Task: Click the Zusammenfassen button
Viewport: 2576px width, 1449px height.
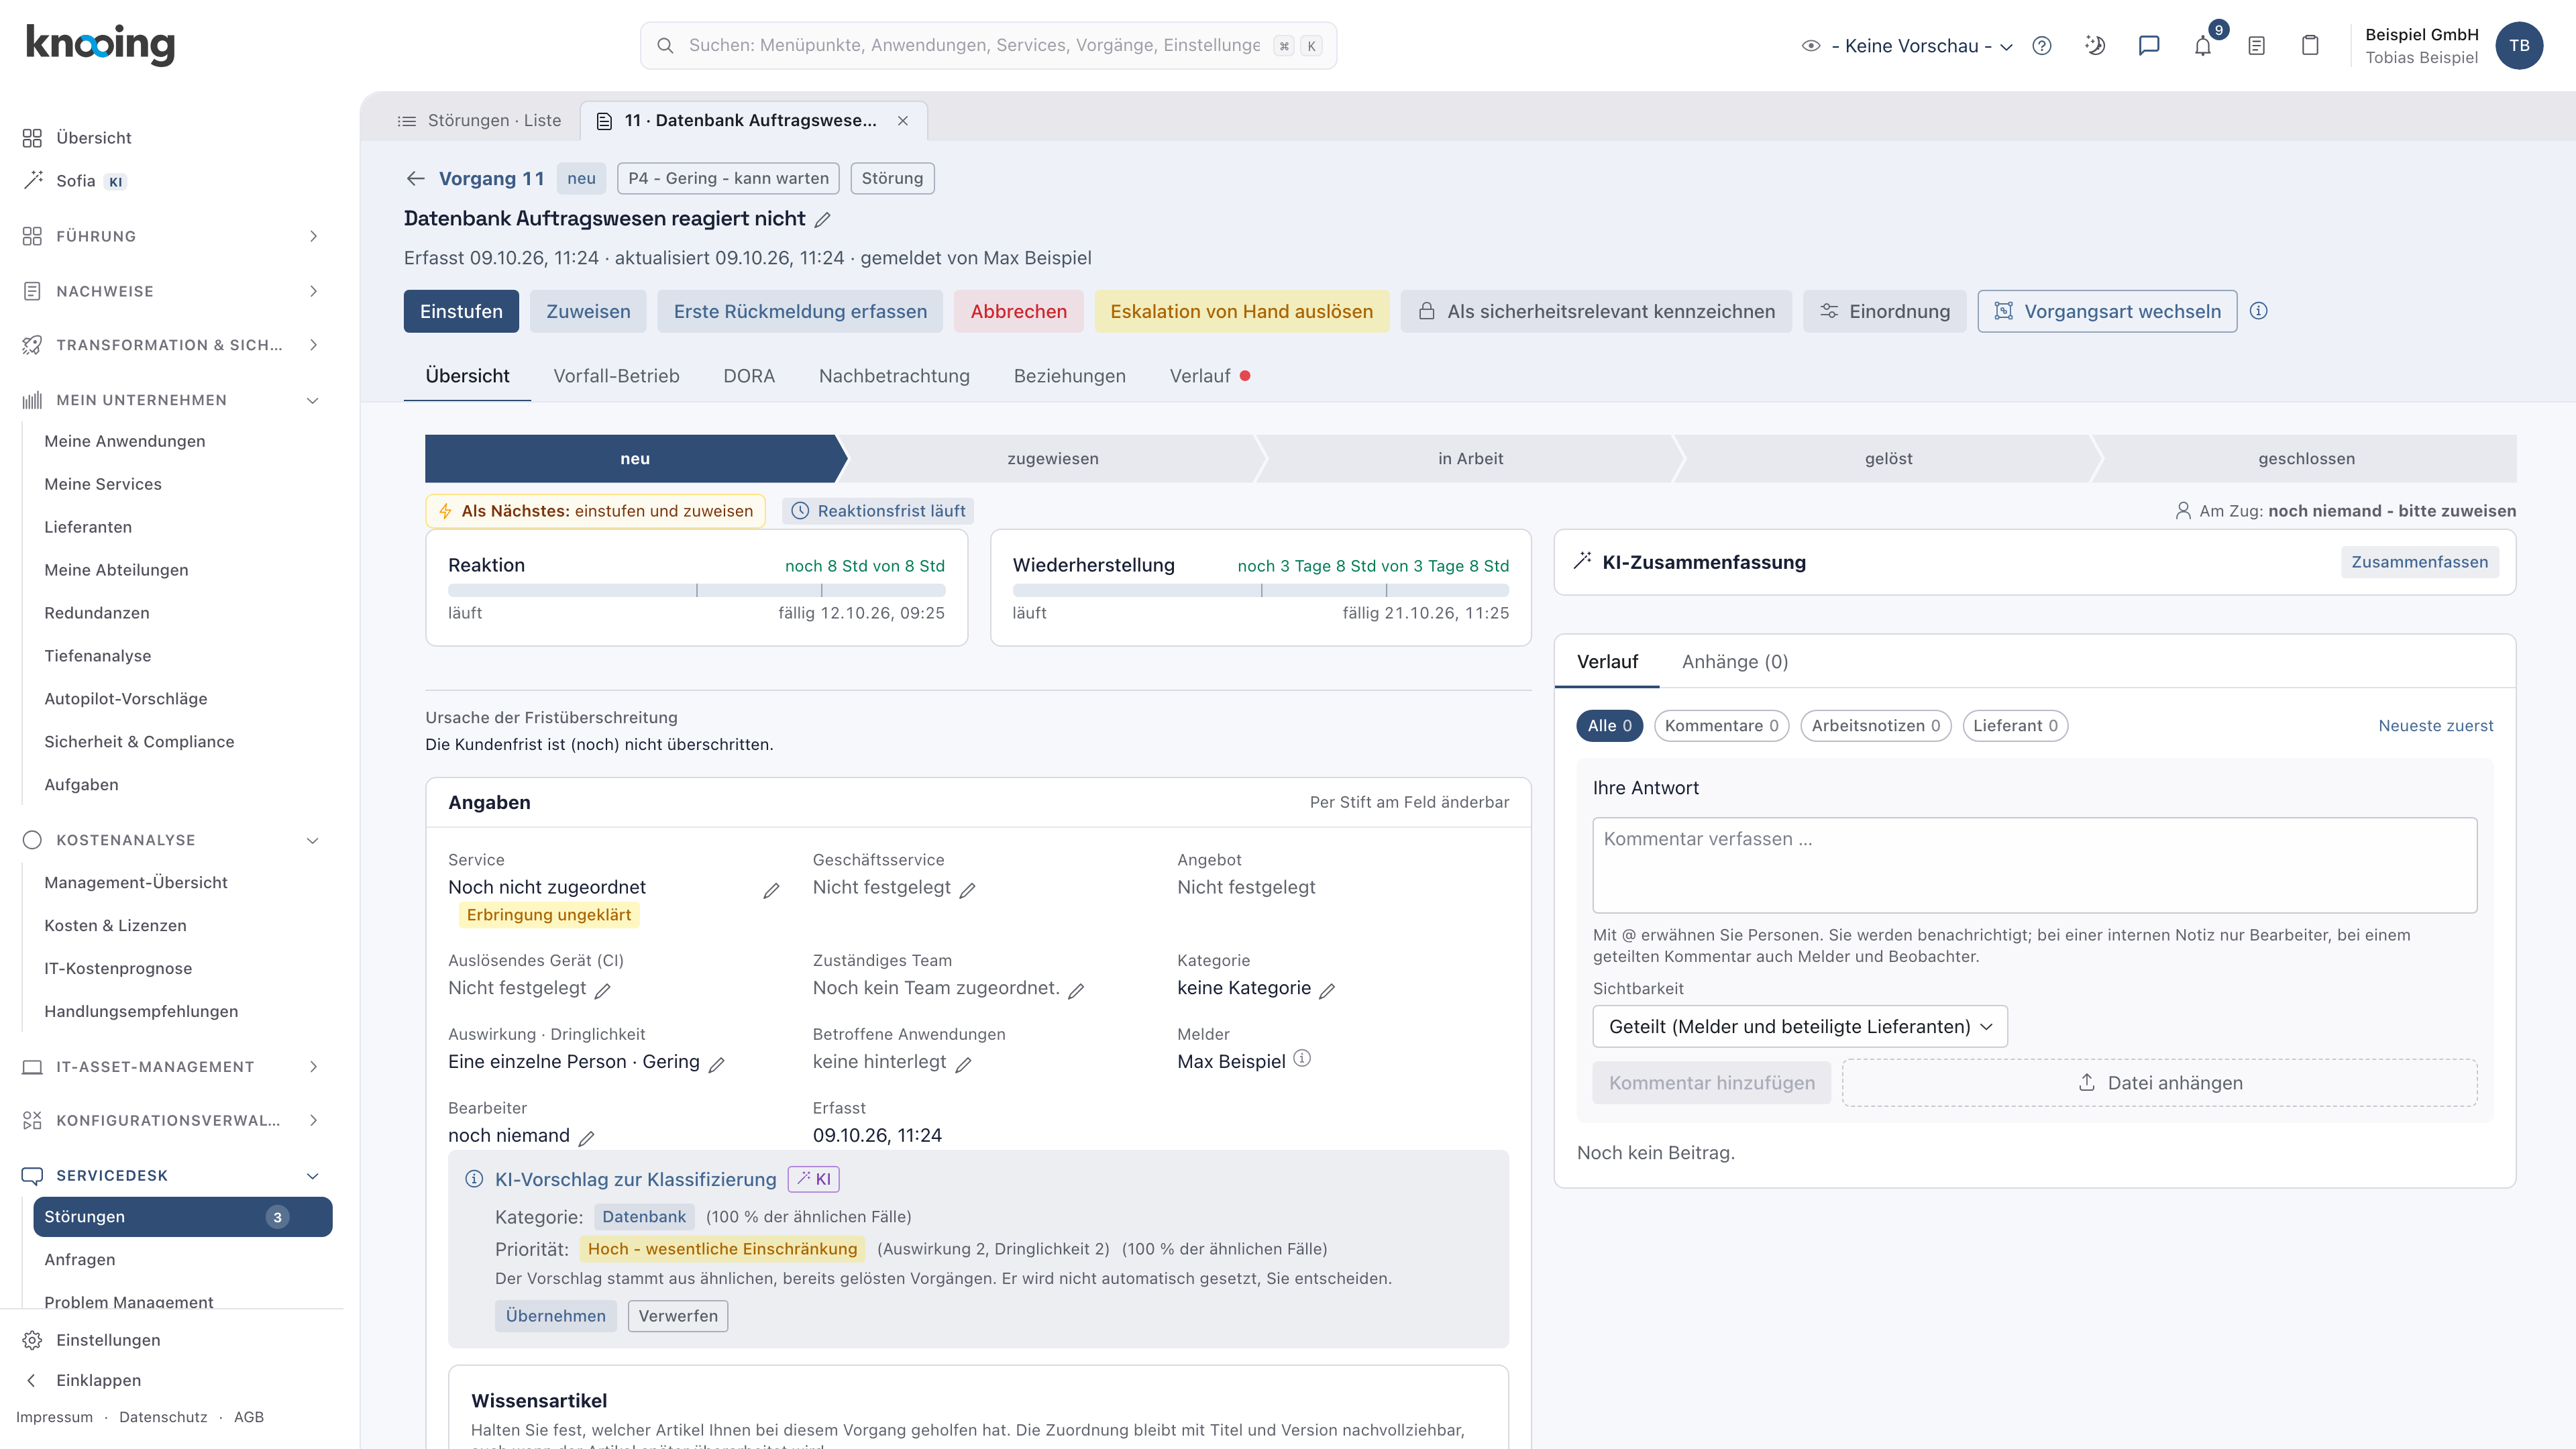Action: (x=2419, y=562)
